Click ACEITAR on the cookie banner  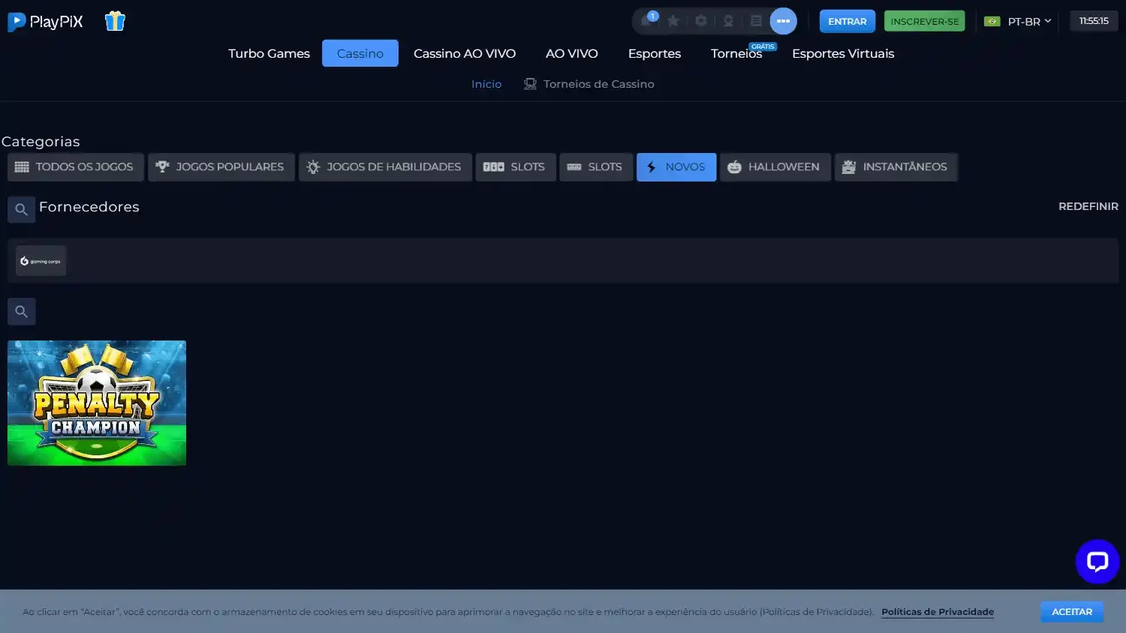[x=1071, y=612]
